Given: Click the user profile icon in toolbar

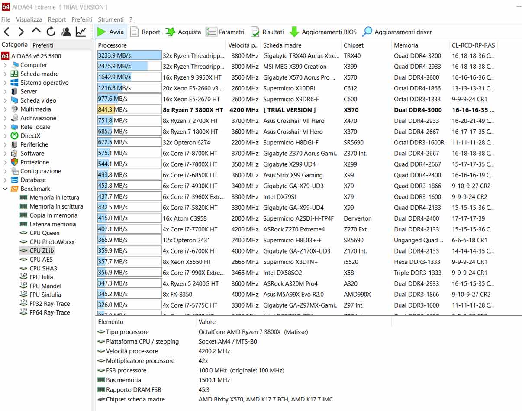Looking at the screenshot, I should (x=66, y=32).
